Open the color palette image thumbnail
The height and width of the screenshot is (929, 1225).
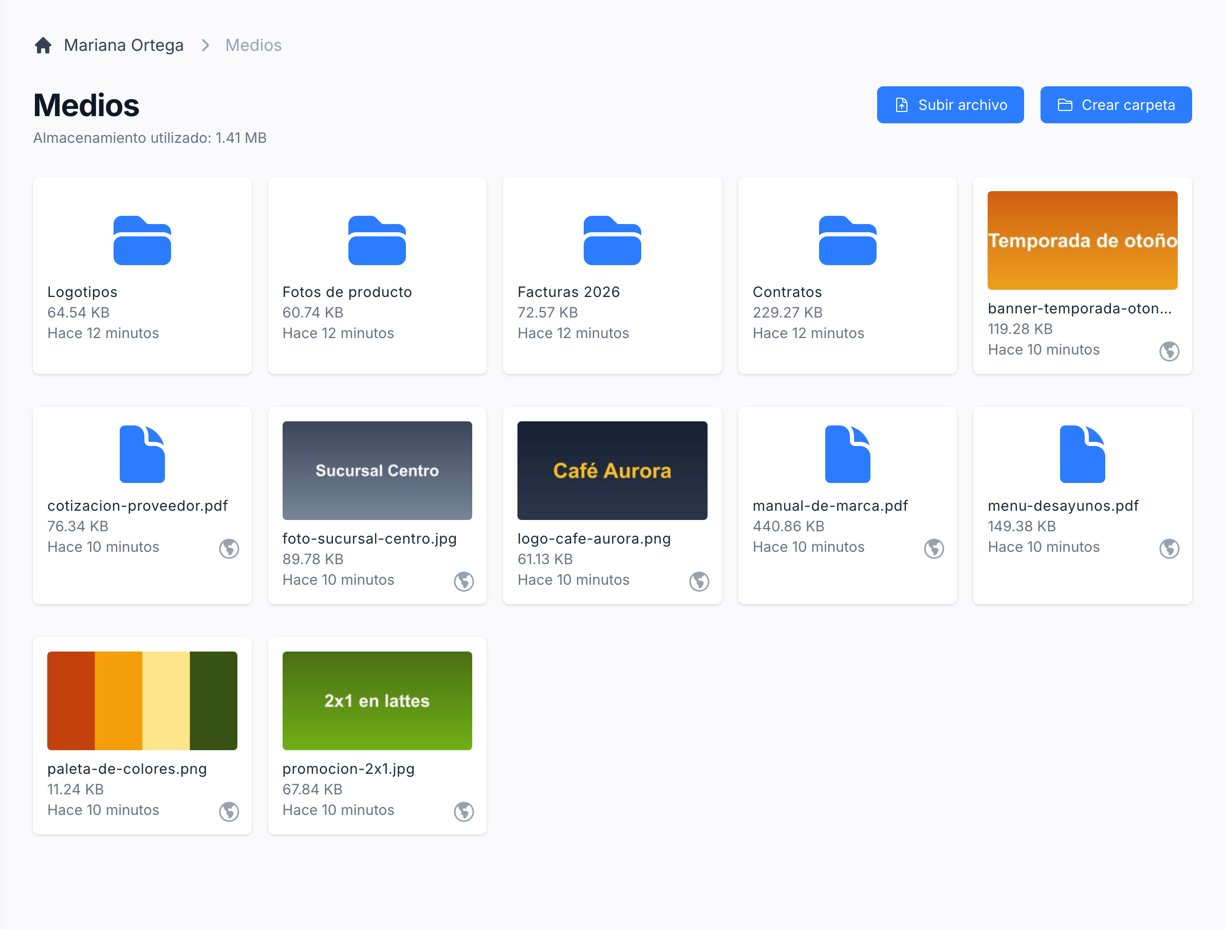click(x=142, y=700)
